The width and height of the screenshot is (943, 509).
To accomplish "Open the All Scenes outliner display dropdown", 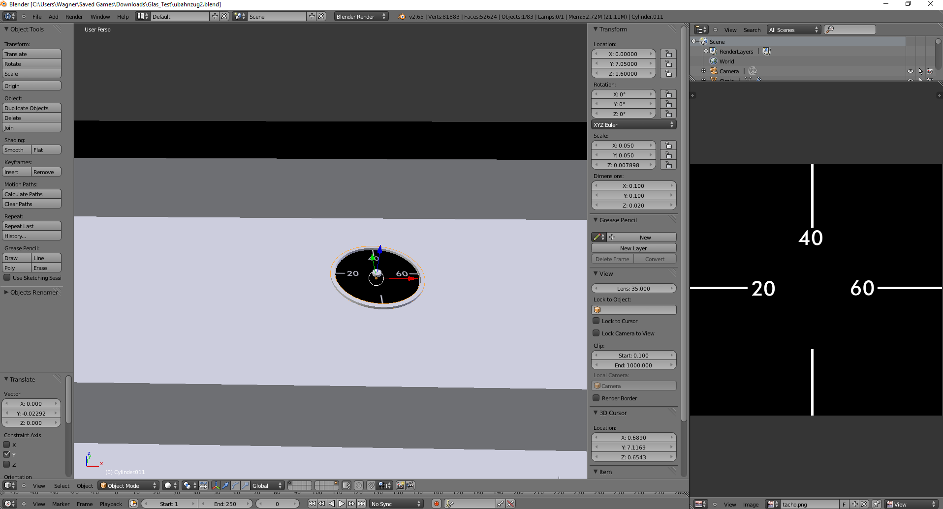I will point(794,30).
